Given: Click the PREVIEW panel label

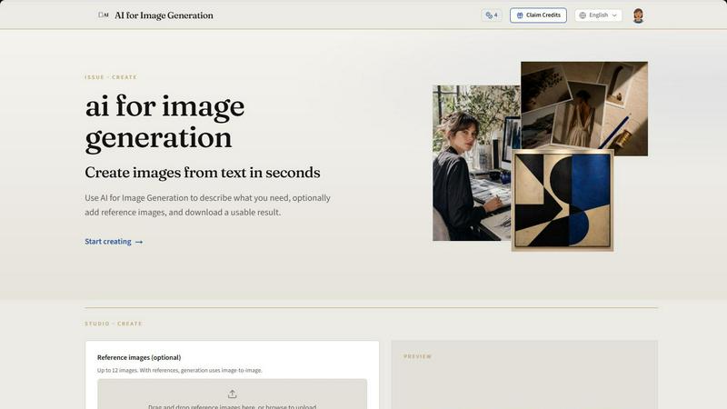Looking at the screenshot, I should click(418, 356).
